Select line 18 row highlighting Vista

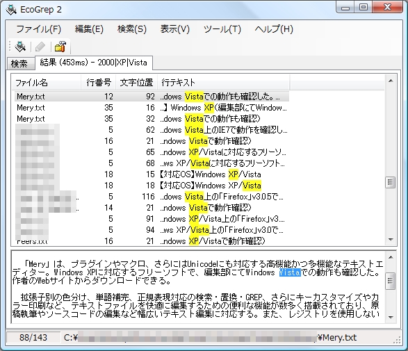pyautogui.click(x=152, y=186)
